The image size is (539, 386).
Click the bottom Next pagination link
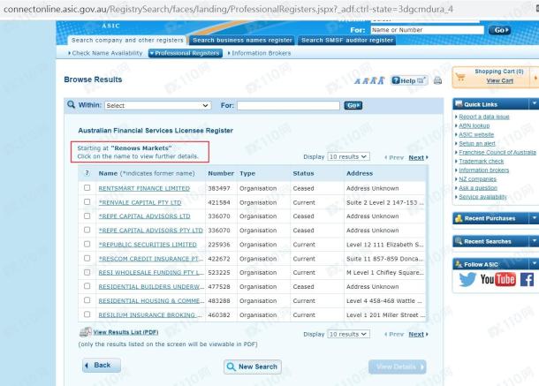416,335
